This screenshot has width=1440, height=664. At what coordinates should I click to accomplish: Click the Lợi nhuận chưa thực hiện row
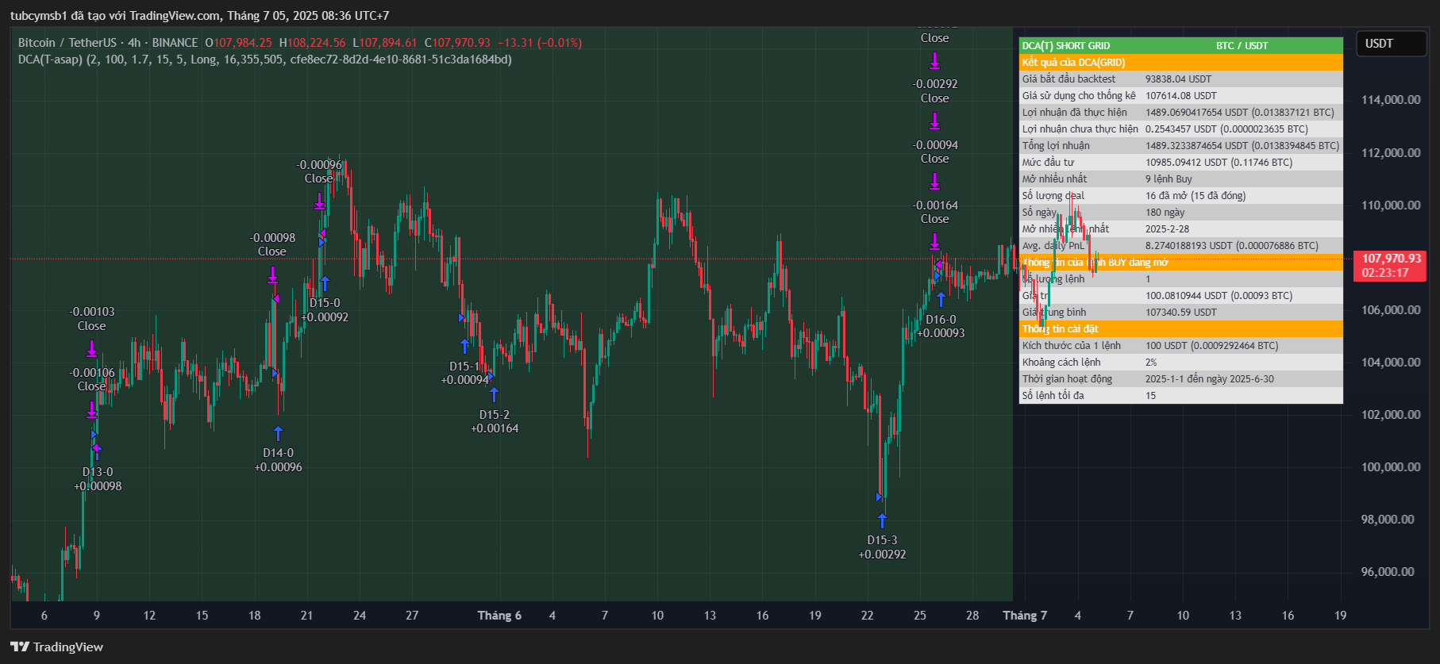(x=1181, y=129)
